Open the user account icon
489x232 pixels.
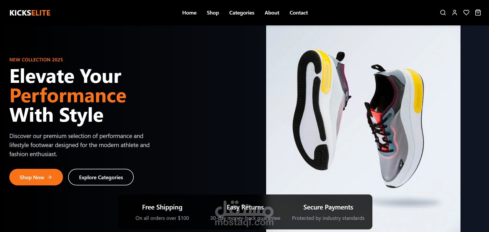[455, 13]
